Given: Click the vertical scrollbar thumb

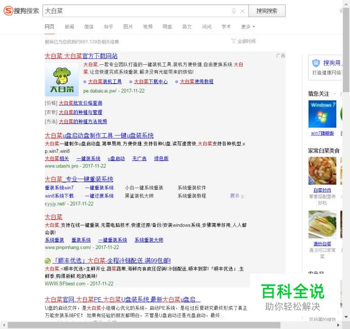Looking at the screenshot, I should point(346,50).
